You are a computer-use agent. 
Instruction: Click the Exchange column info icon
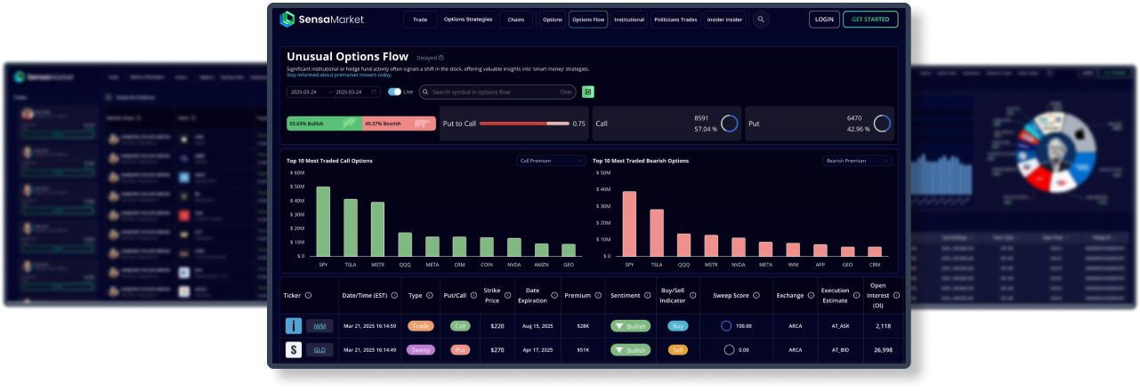[x=811, y=296]
